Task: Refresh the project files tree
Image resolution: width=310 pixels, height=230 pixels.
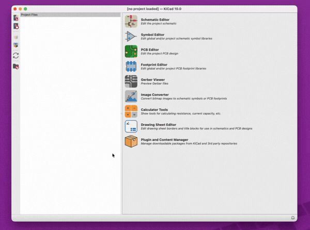Action: click(x=16, y=56)
